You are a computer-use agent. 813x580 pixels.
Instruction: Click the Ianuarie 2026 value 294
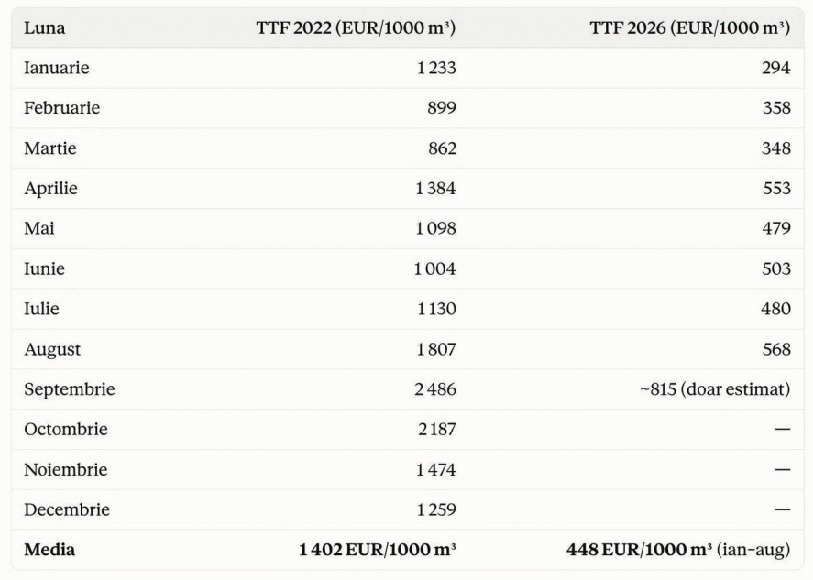point(776,68)
